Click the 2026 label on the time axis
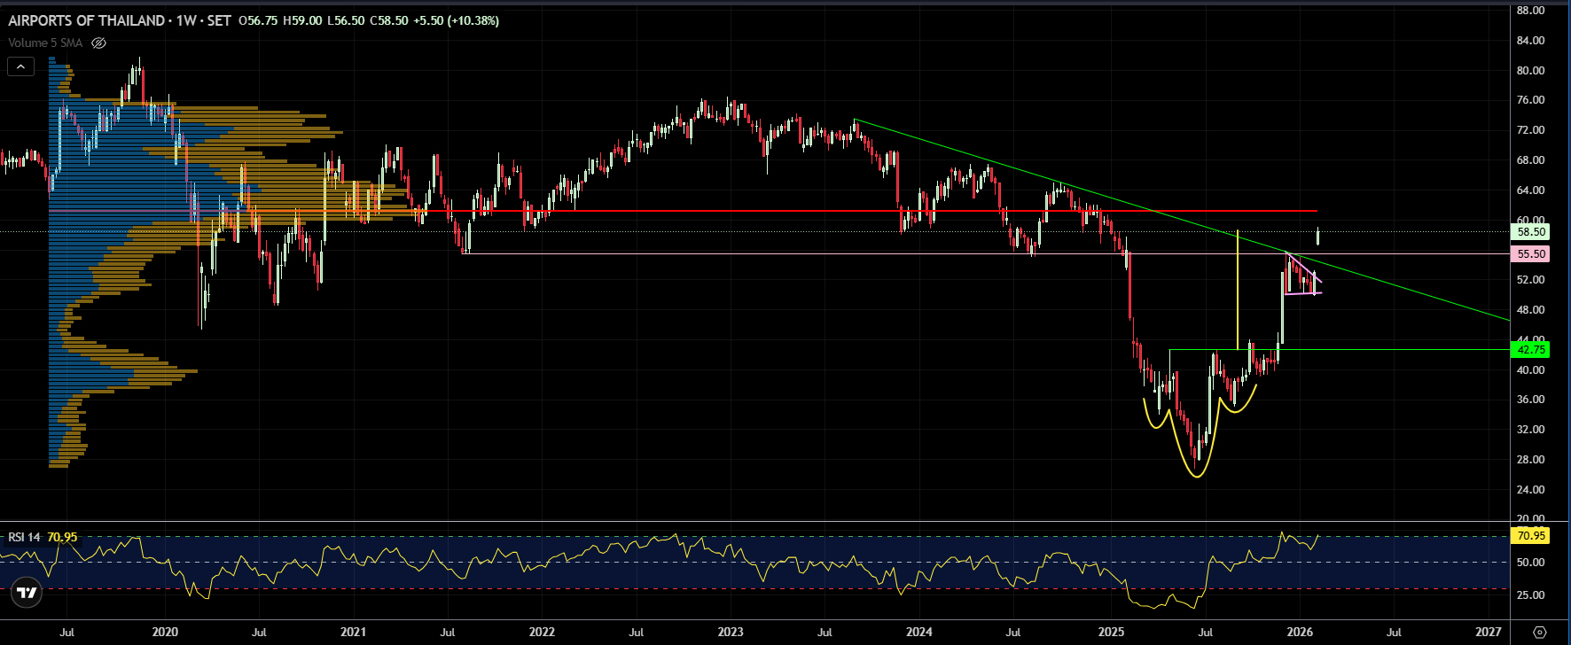 1300,632
